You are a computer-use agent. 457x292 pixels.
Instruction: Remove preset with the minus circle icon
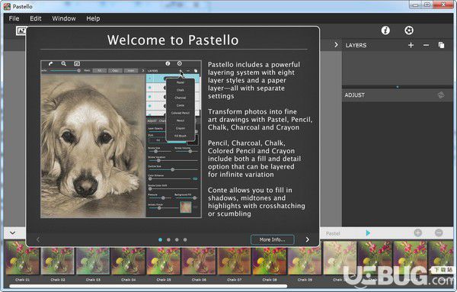tap(439, 233)
